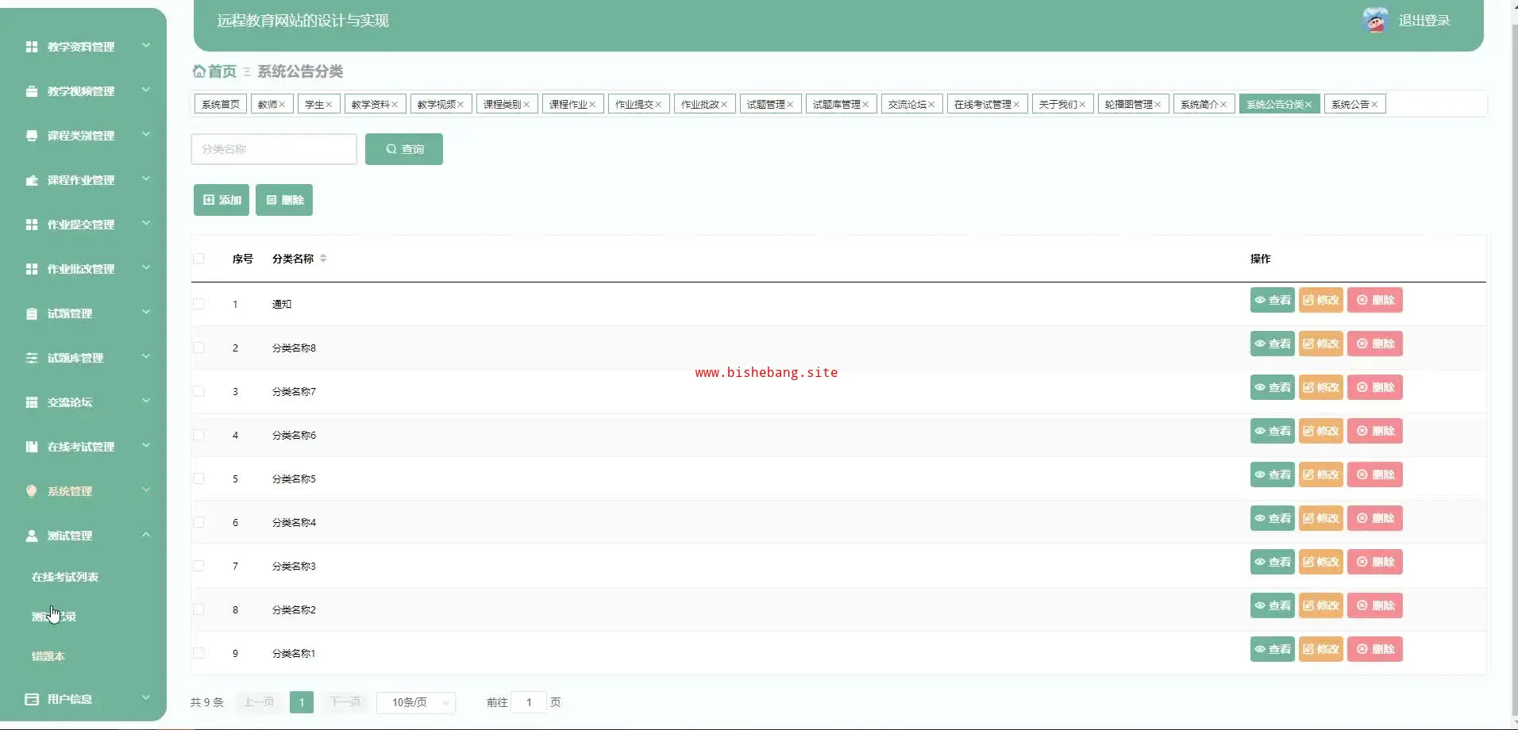Viewport: 1518px width, 730px height.
Task: Click the 试题库管理 sidebar icon
Action: click(x=32, y=358)
